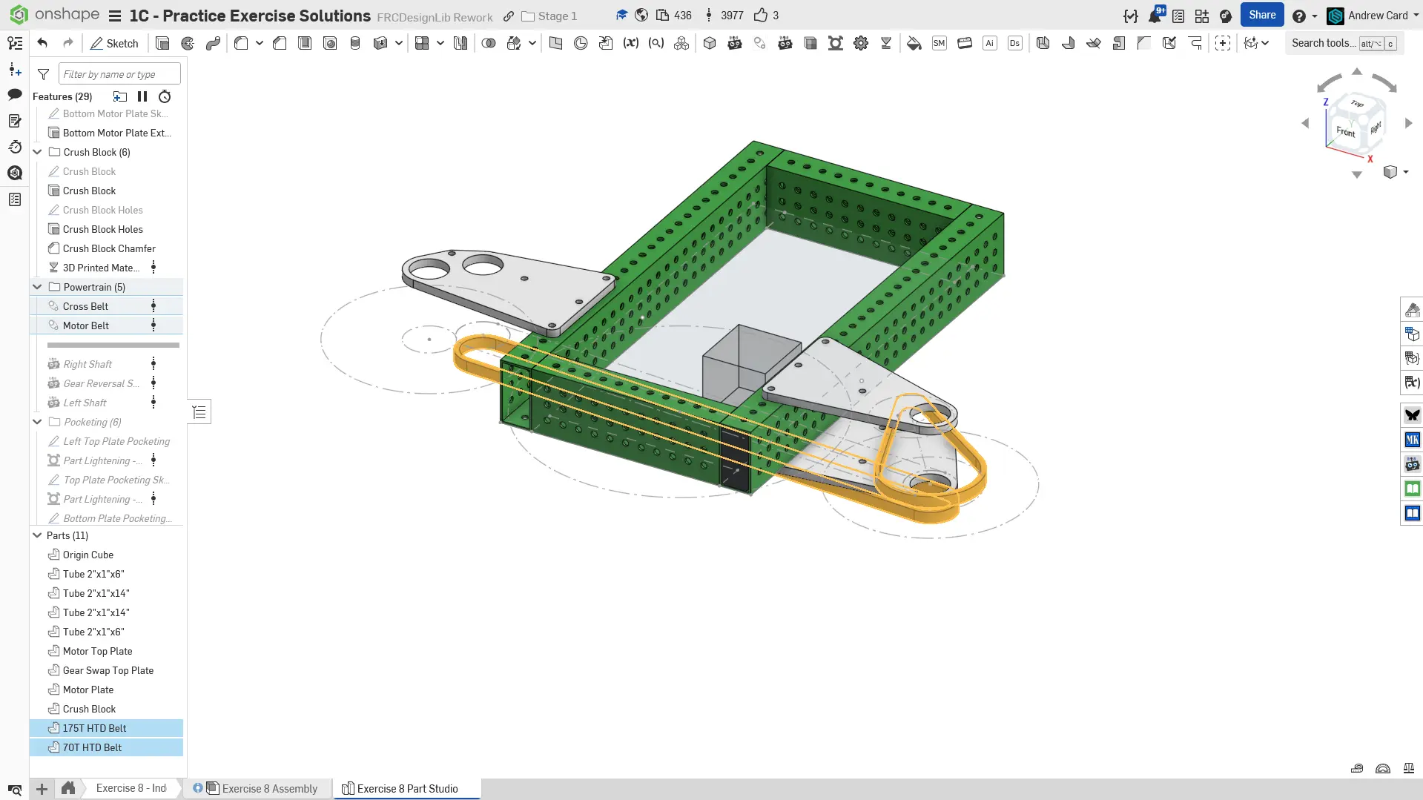Viewport: 1423px width, 800px height.
Task: Click the Filter by name input field
Action: click(119, 73)
